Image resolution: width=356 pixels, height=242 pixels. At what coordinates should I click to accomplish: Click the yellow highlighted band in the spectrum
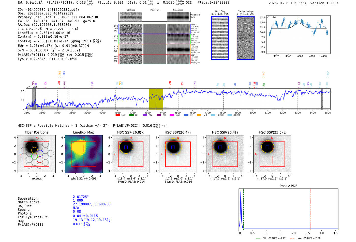tap(156, 99)
